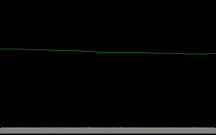Screen dimensions: 216x135
Task: Click the right end of the gray bar
Action: click(215, 131)
